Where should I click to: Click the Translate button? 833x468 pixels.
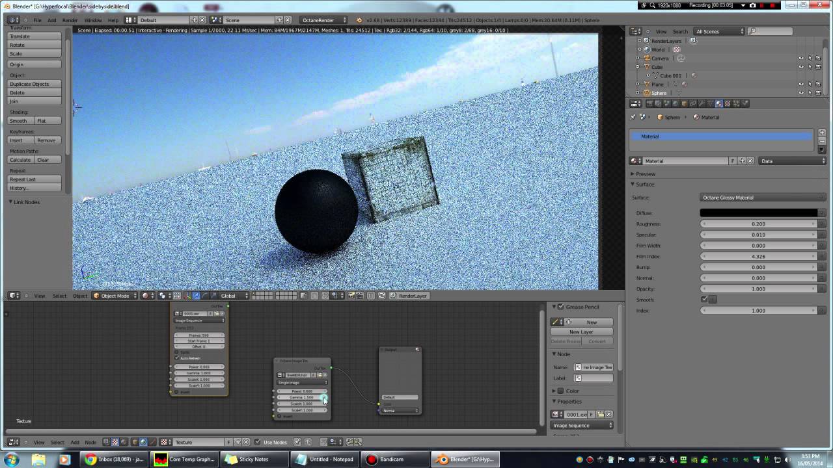coord(34,36)
